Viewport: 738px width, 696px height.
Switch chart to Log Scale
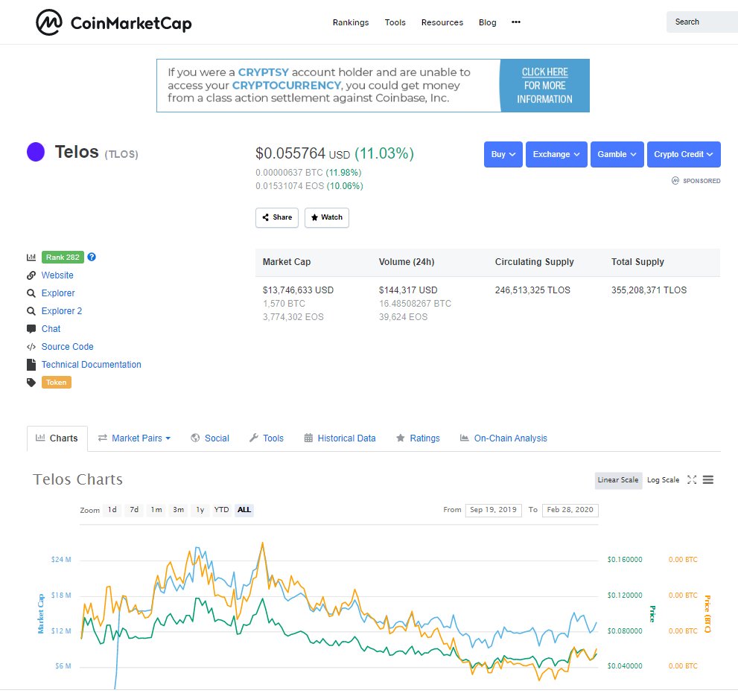pyautogui.click(x=664, y=480)
